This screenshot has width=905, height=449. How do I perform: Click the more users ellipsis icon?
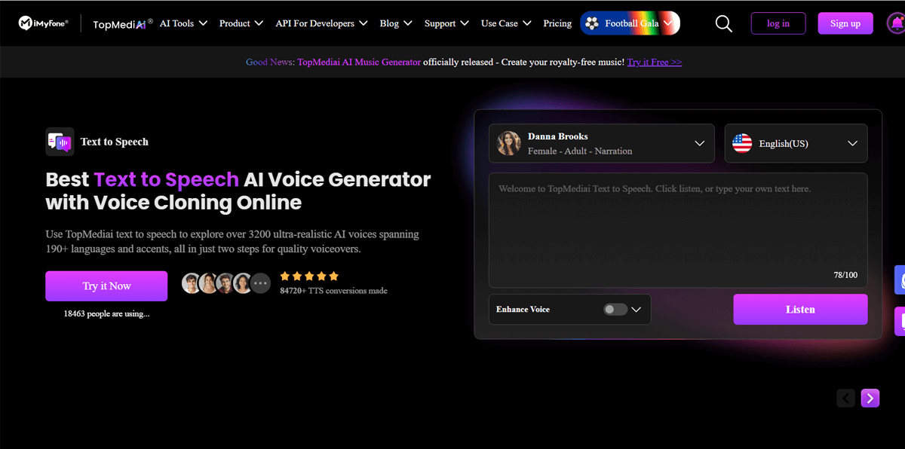coord(260,283)
